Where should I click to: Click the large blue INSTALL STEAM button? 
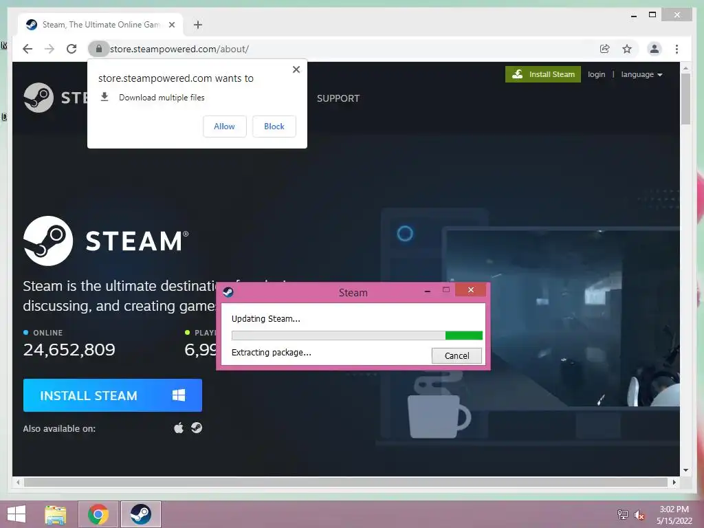[x=113, y=395]
